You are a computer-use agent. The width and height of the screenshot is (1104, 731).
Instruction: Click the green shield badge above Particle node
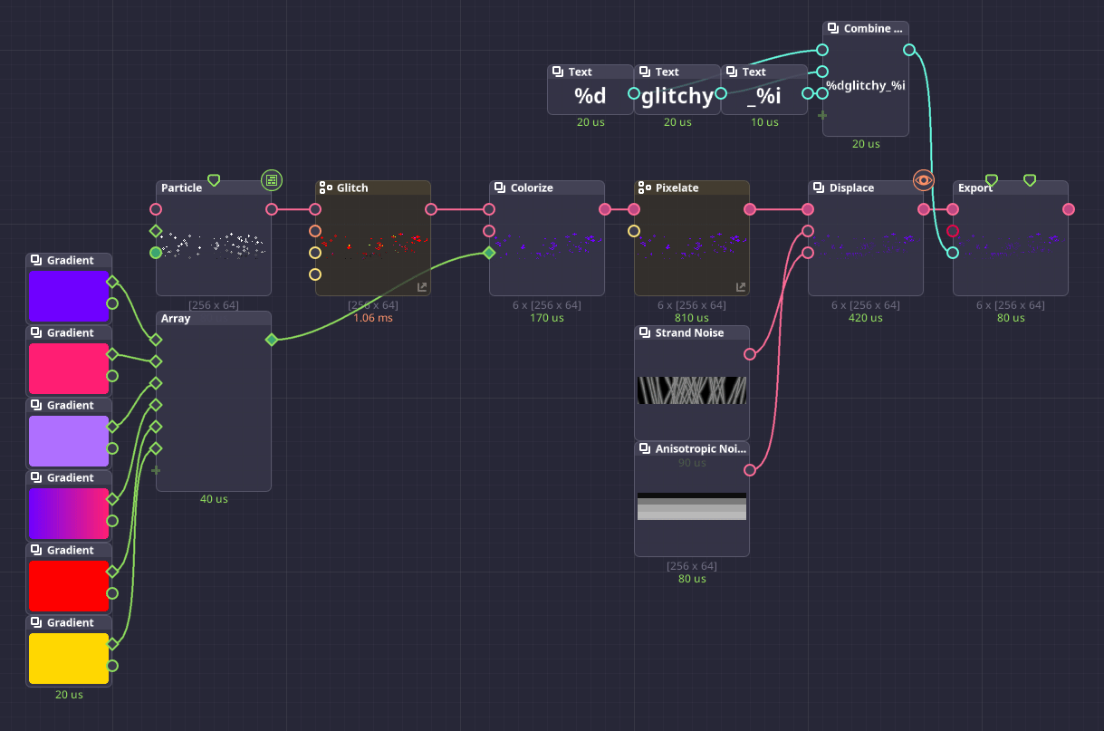(214, 180)
